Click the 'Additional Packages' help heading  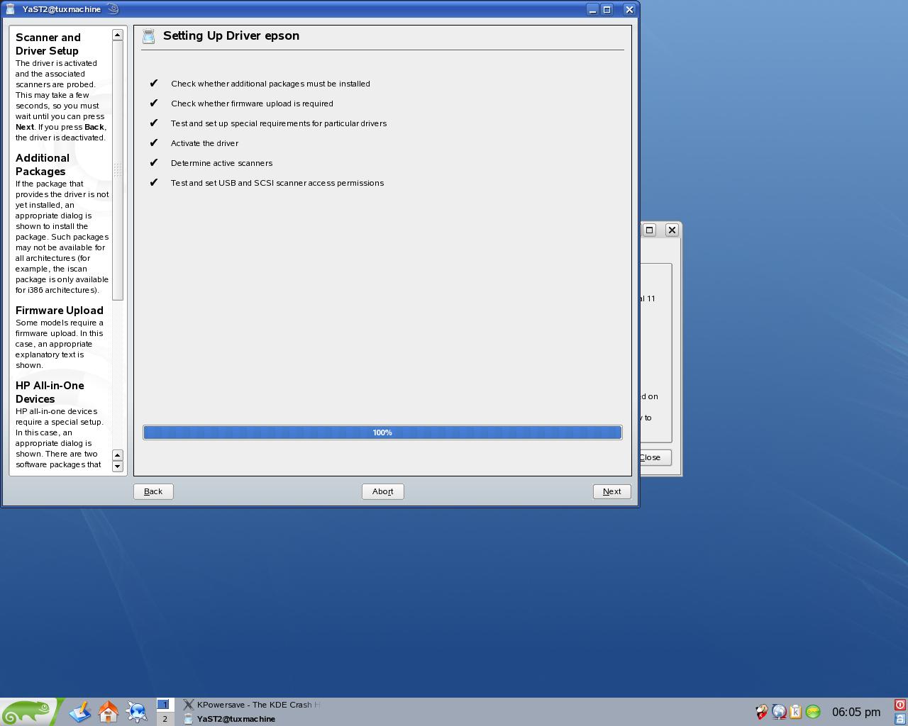pyautogui.click(x=43, y=164)
